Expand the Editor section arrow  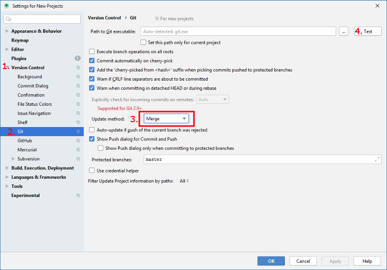click(x=7, y=49)
